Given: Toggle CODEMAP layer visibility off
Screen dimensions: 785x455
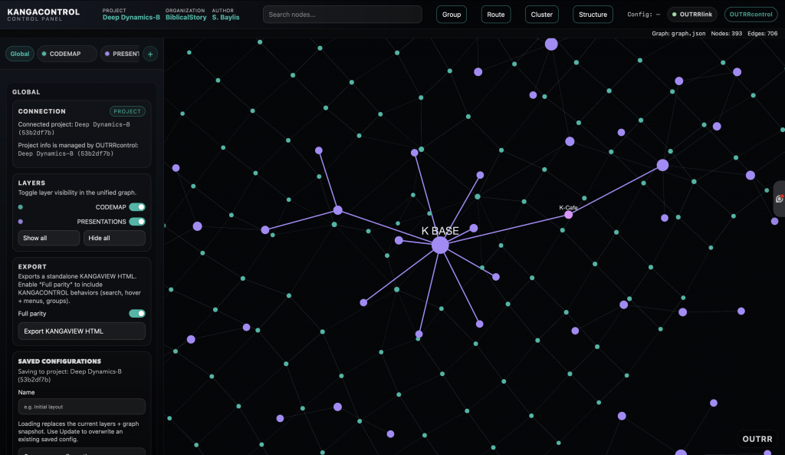Looking at the screenshot, I should coord(137,207).
